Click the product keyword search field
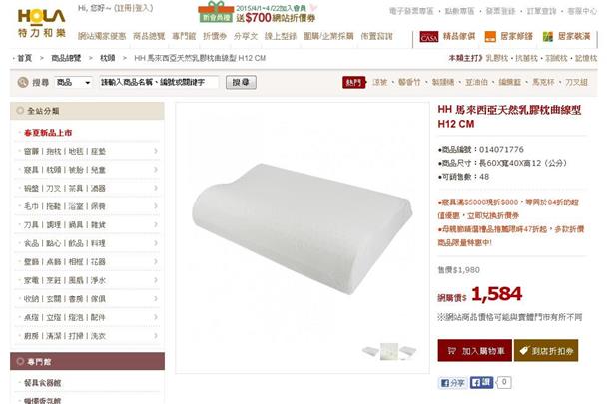 pos(159,82)
